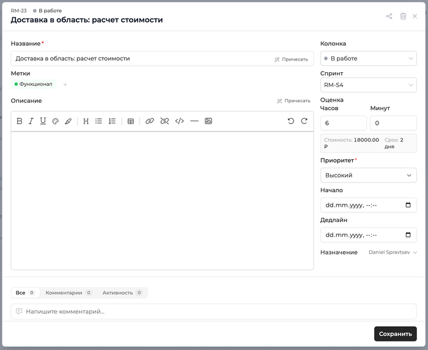Select the highlighter marker tool

coord(68,121)
